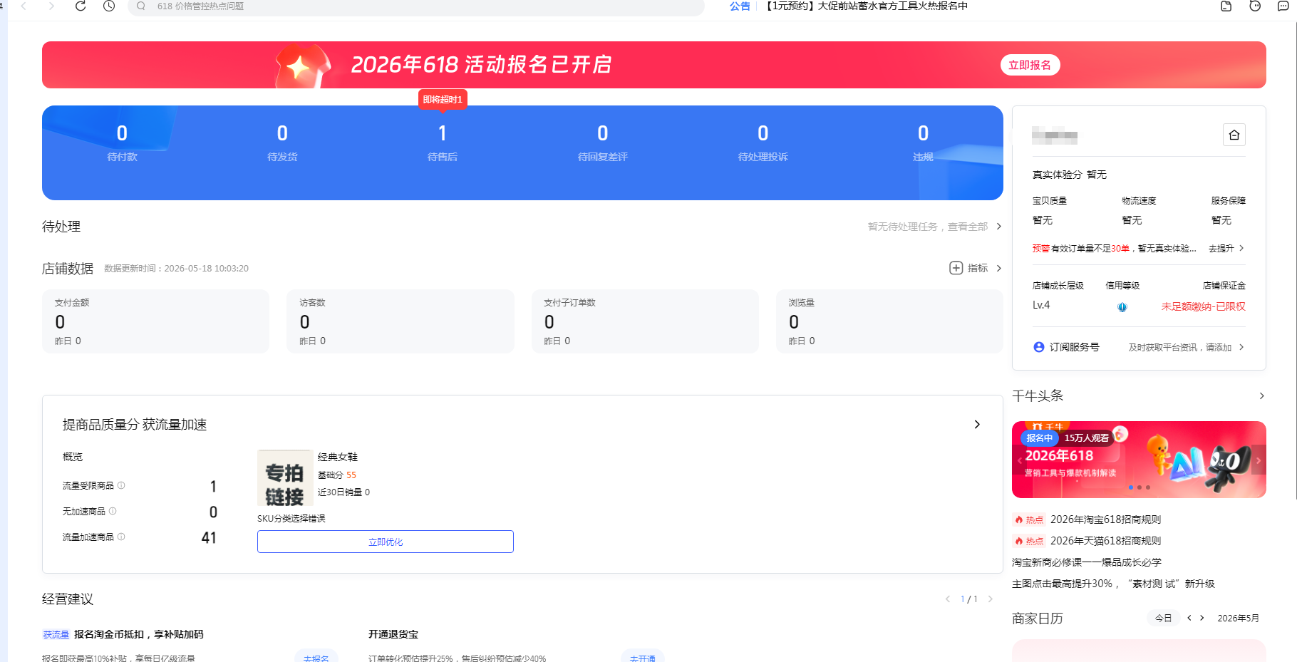Open 淘宝新商必修课 headline
Viewport: 1297px width, 662px height.
click(x=1087, y=562)
